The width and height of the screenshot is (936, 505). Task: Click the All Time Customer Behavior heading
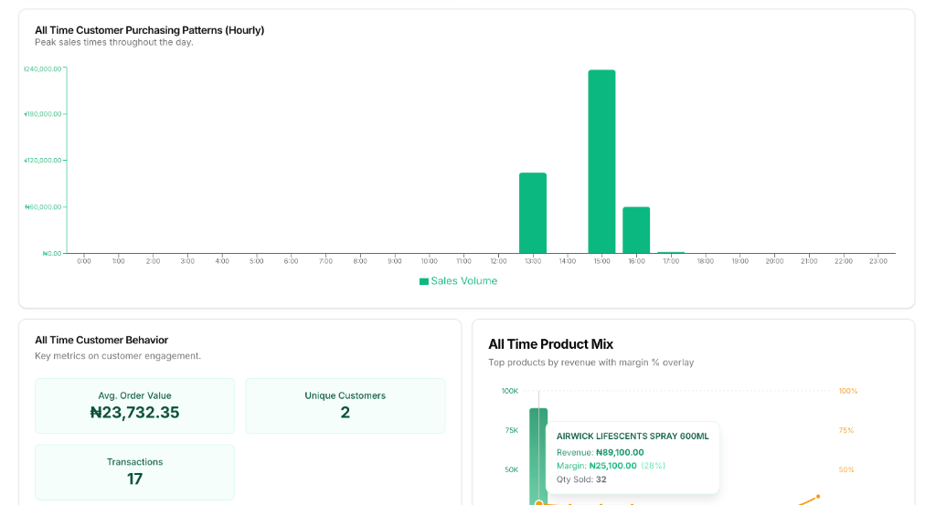(x=101, y=340)
